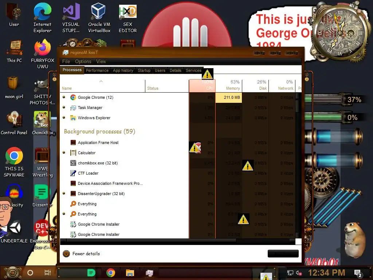The width and height of the screenshot is (373, 280).
Task: Expand the DissenterUpgrader (32 bit) row
Action: pyautogui.click(x=64, y=194)
